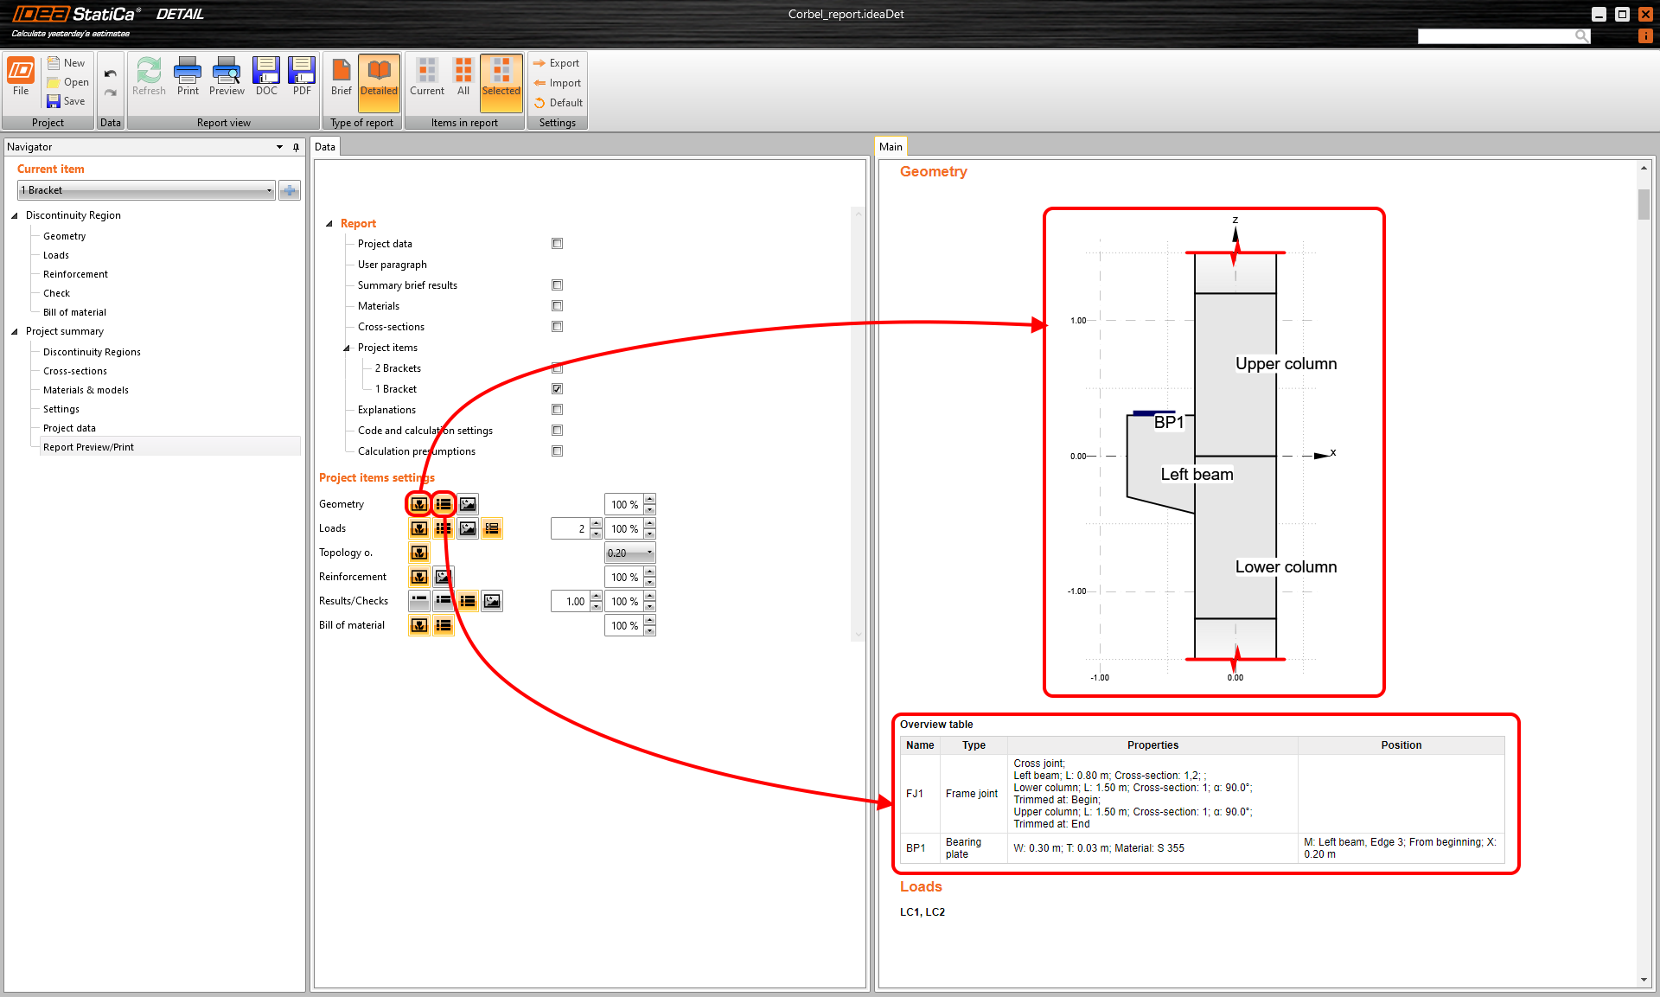Choose All items in report
Image resolution: width=1660 pixels, height=997 pixels.
[x=463, y=76]
